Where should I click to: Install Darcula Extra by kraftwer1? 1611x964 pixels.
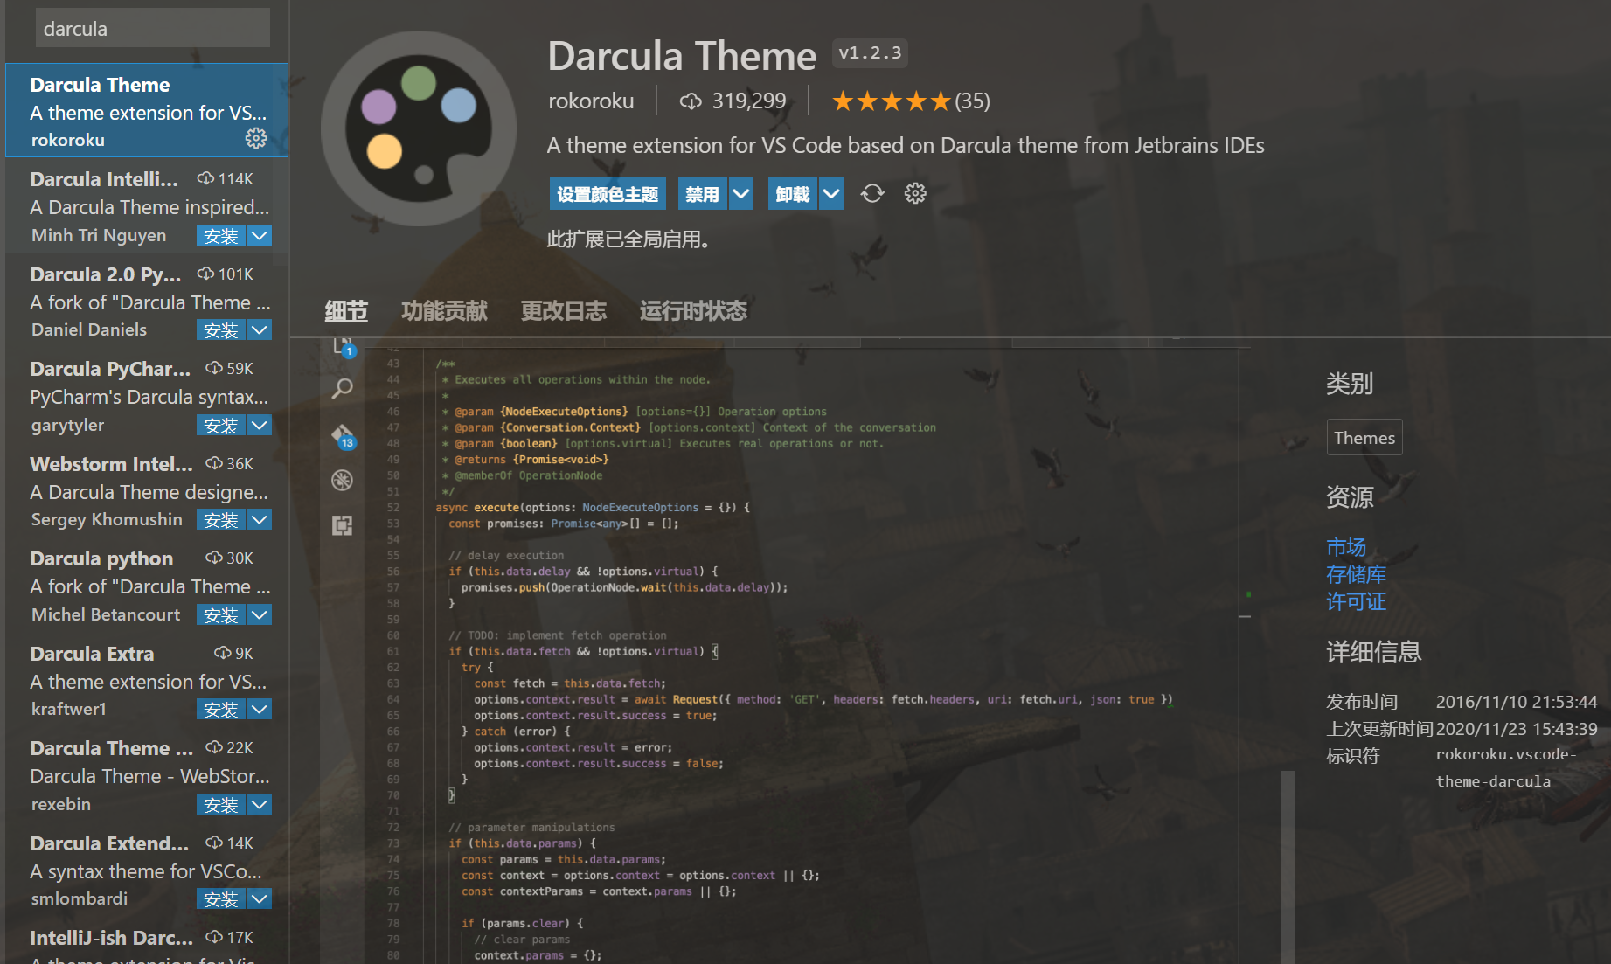[x=220, y=709]
